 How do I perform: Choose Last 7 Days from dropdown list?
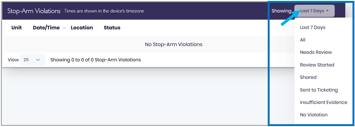[312, 28]
